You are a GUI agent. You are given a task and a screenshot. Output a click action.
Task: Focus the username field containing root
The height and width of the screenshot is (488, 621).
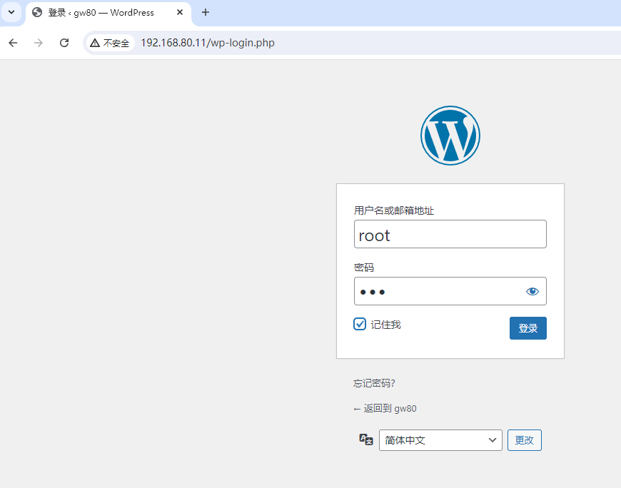(x=450, y=234)
